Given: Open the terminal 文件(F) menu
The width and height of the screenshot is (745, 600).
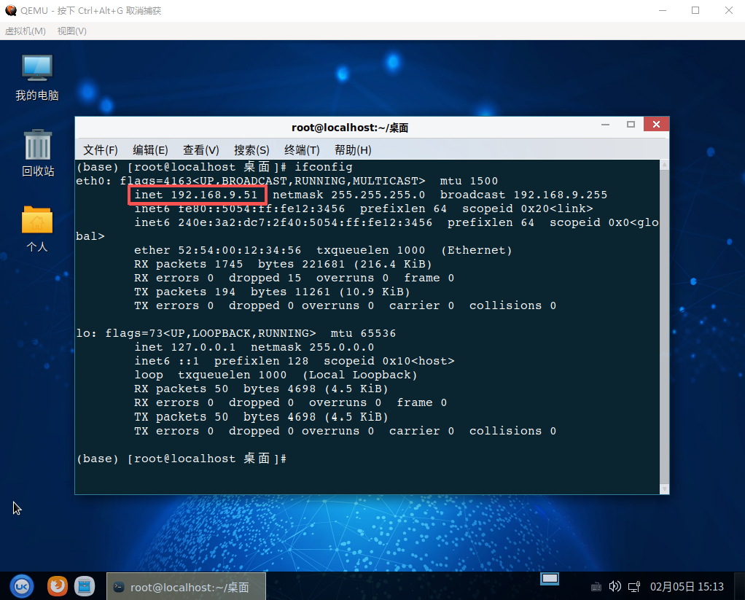Looking at the screenshot, I should pyautogui.click(x=100, y=149).
